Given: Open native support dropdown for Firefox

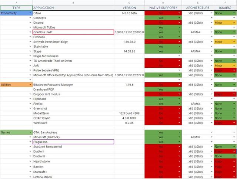Looking at the screenshot, I should click(x=179, y=104).
